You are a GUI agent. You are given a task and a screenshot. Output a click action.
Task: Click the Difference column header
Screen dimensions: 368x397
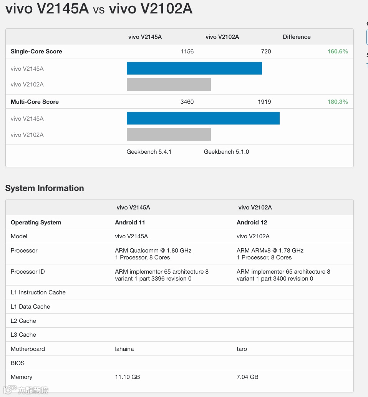click(x=297, y=37)
